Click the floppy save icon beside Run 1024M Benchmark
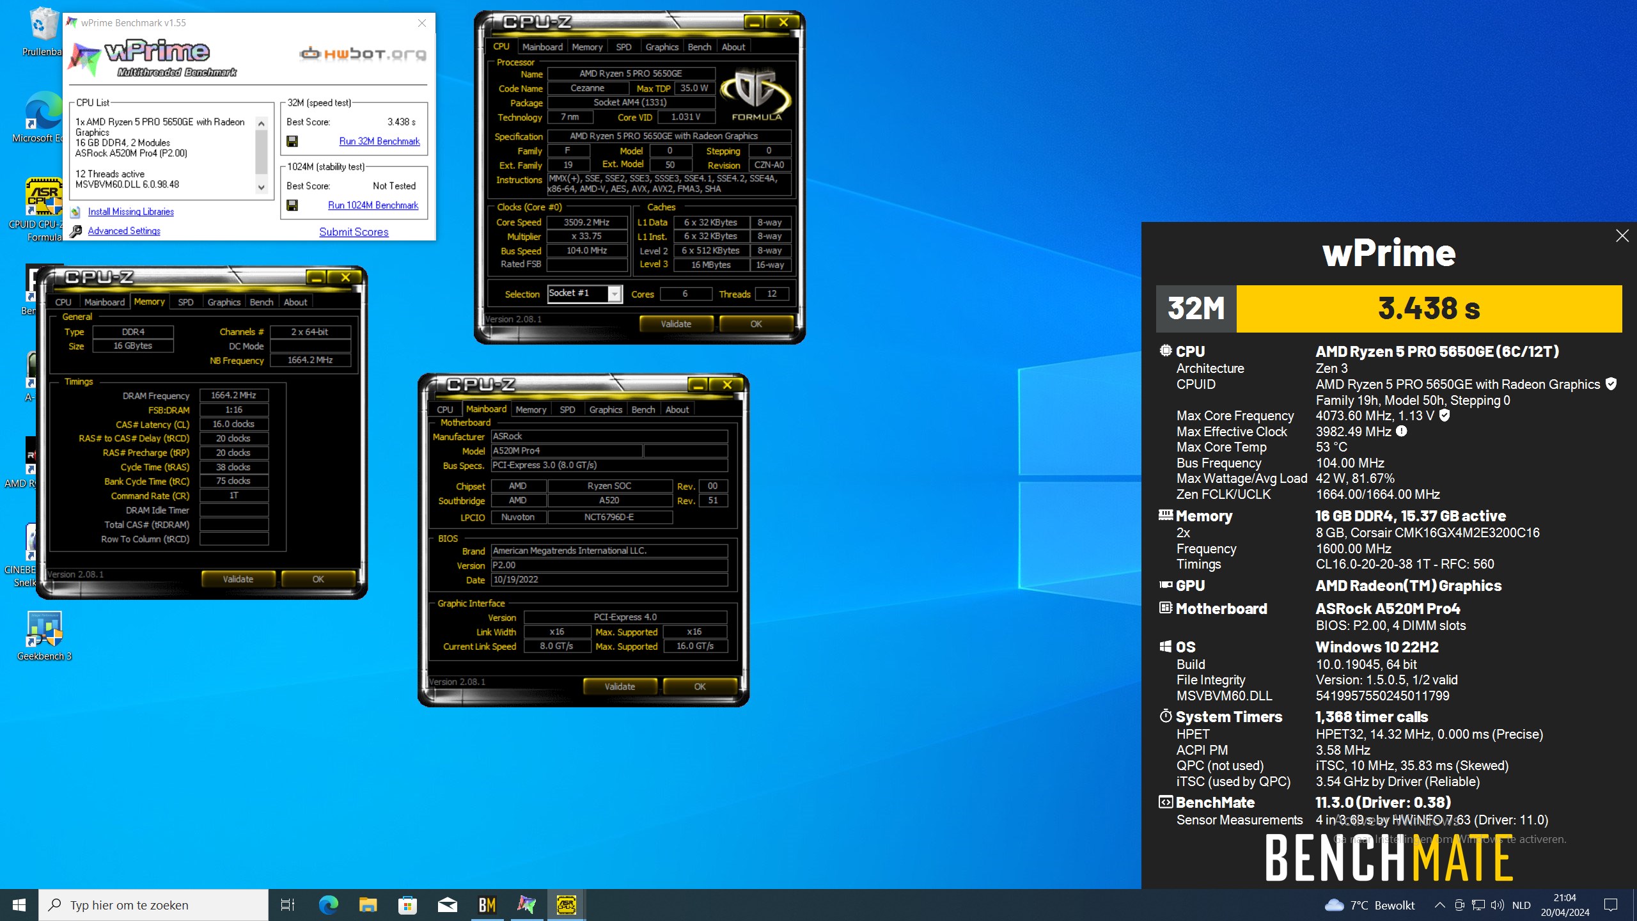This screenshot has width=1637, height=921. 292,205
